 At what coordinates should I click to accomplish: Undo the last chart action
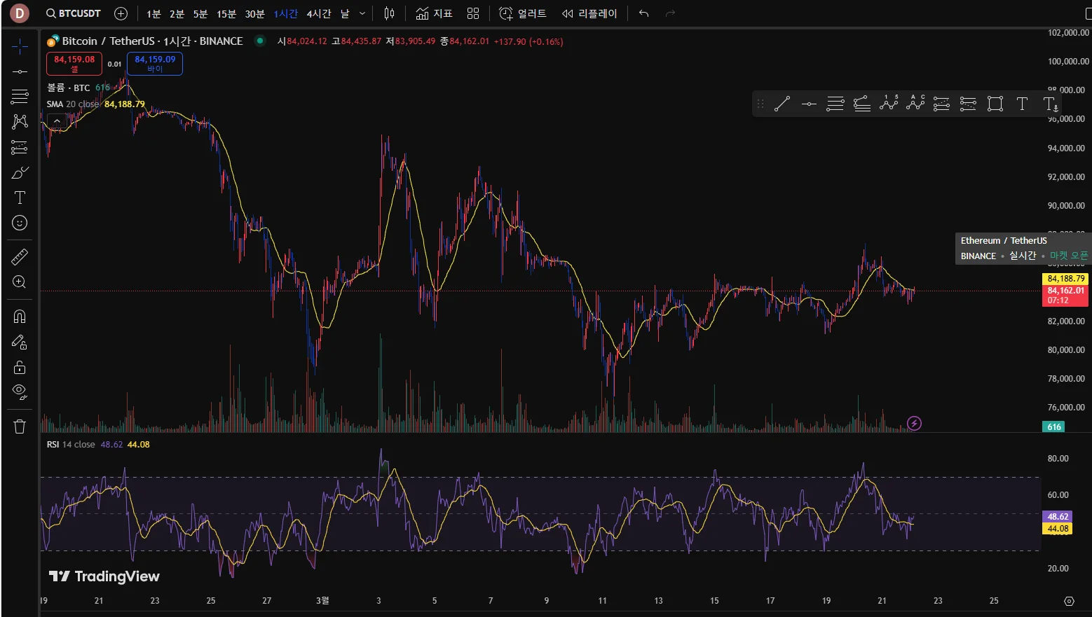[x=644, y=13]
